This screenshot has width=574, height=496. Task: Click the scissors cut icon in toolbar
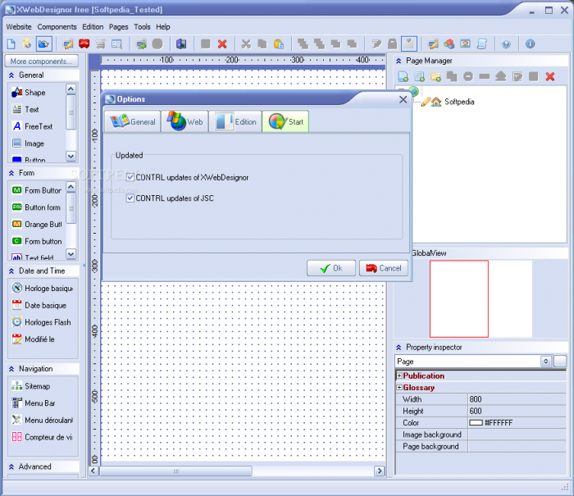[245, 43]
